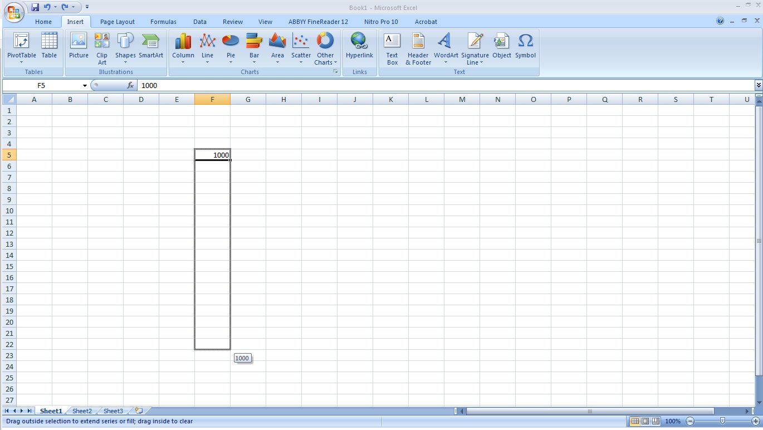Insert a SmartArt graphic
Image resolution: width=763 pixels, height=430 pixels.
[x=150, y=47]
